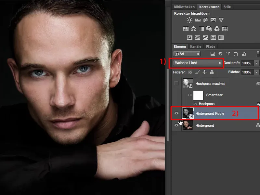260x195 pixels.
Task: Add a Photo Filter adjustment (camera icon)
Action: pyautogui.click(x=209, y=29)
